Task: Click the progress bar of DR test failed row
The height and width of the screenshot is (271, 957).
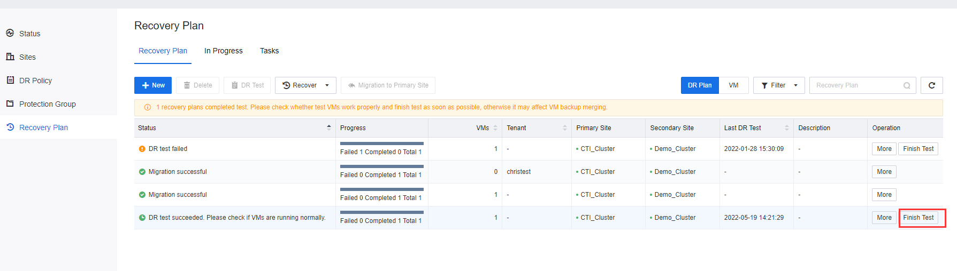Action: [x=381, y=144]
